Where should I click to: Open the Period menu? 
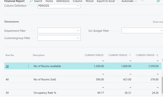pos(90,1)
